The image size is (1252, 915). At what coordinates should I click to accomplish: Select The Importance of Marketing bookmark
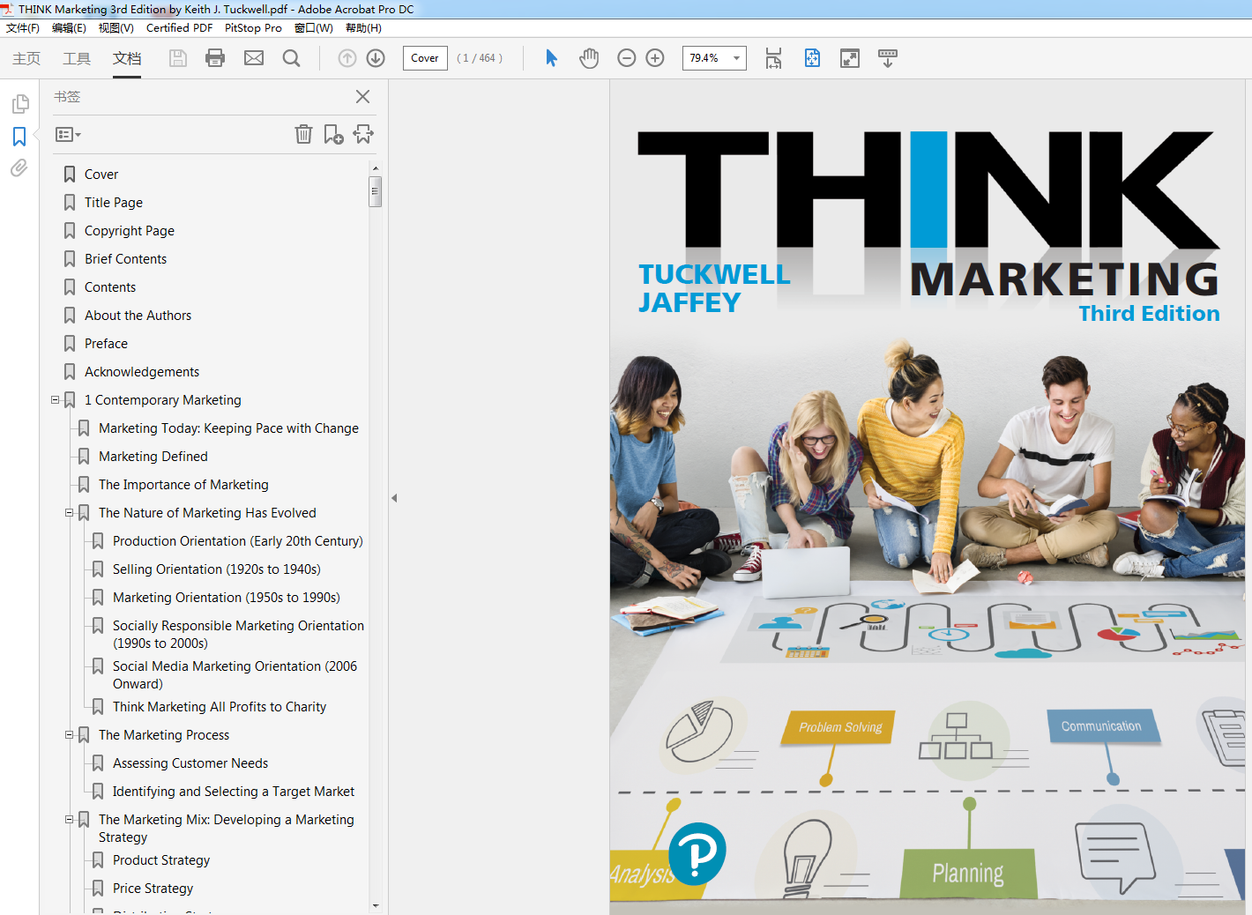coord(183,485)
